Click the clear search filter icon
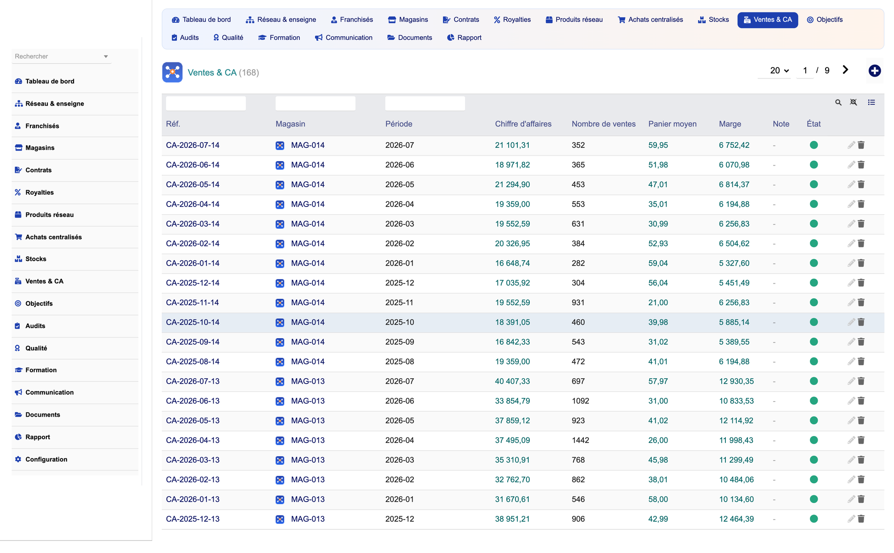The height and width of the screenshot is (553, 894). point(854,102)
